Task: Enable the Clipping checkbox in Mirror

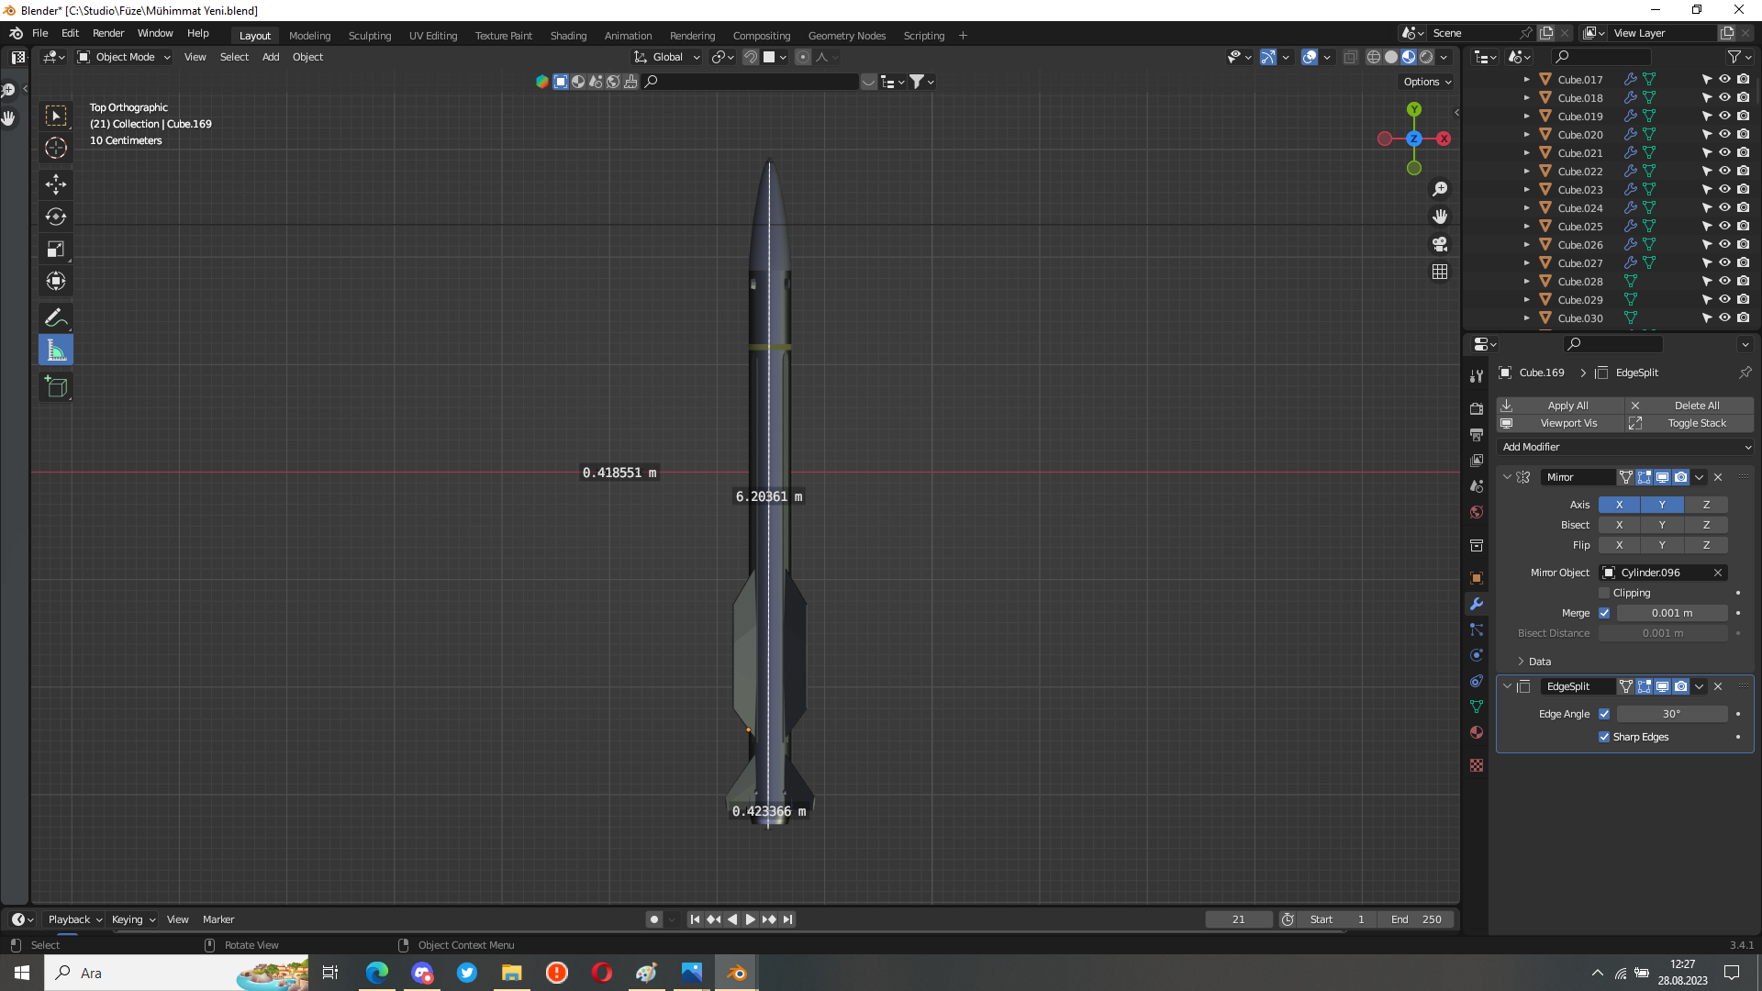Action: [1604, 593]
